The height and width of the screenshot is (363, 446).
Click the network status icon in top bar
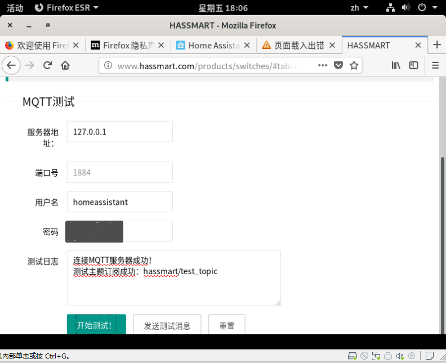click(x=390, y=8)
